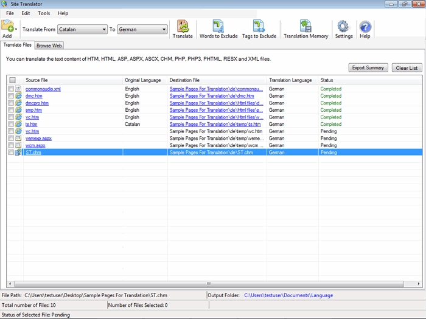The height and width of the screenshot is (319, 426).
Task: Click the wcm.aspx source file link
Action: tap(35, 145)
